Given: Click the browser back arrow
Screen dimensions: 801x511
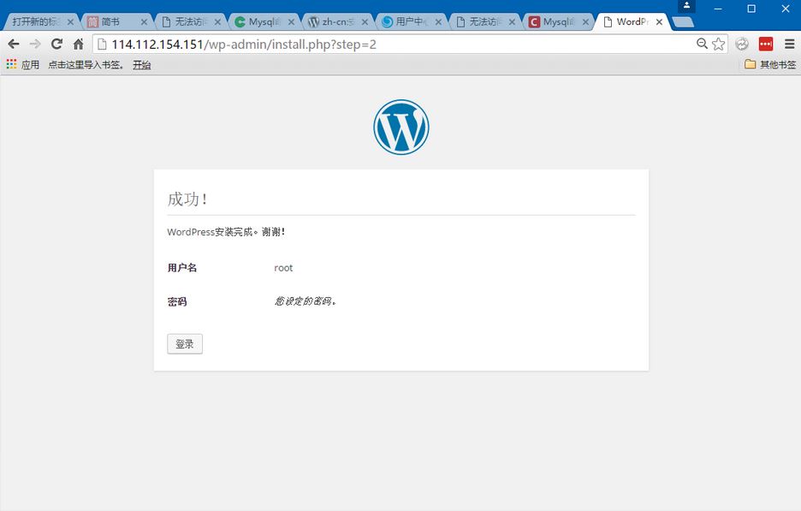Looking at the screenshot, I should (x=14, y=45).
